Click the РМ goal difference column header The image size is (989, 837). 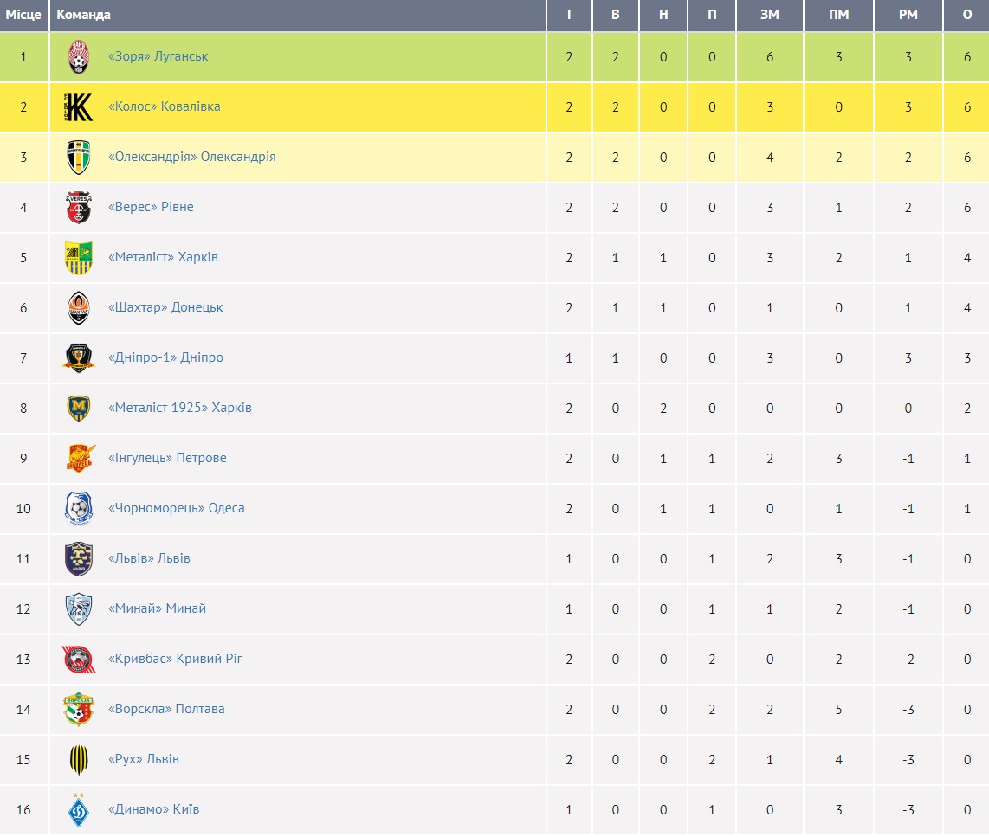coord(908,15)
